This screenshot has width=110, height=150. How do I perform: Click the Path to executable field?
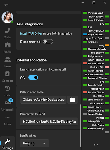click(x=43, y=100)
